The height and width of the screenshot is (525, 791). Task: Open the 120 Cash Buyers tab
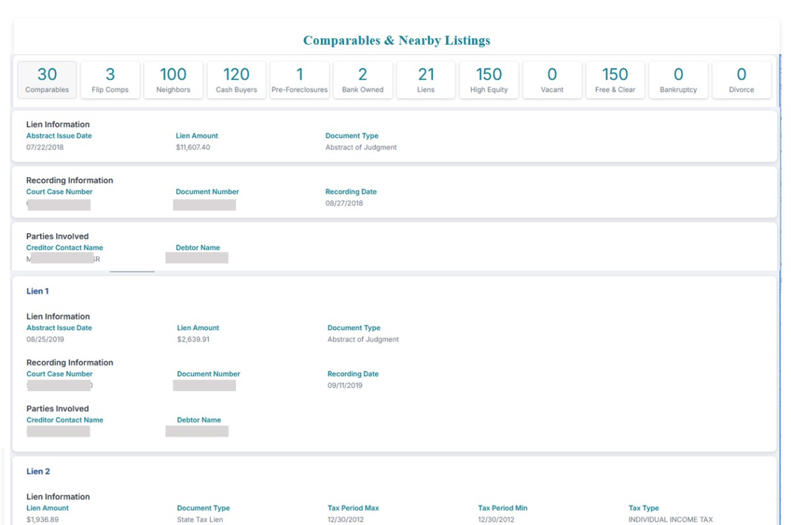click(x=236, y=80)
